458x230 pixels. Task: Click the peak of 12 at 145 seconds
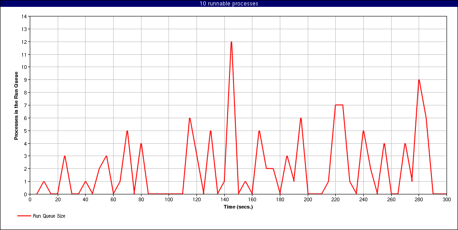coord(231,42)
